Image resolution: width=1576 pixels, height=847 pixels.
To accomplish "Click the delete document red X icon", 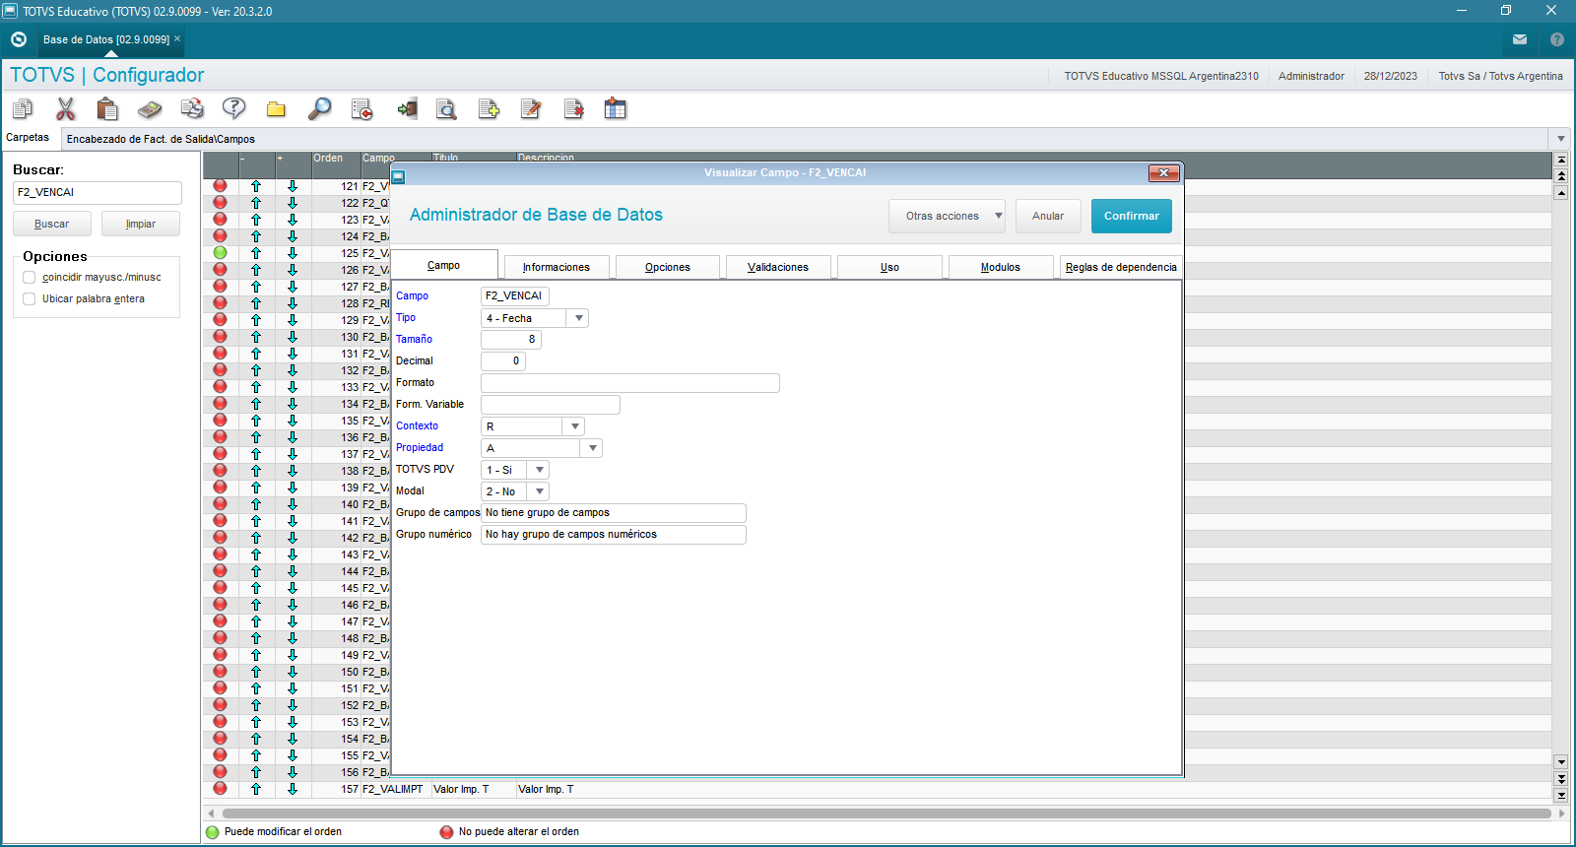I will tap(573, 108).
